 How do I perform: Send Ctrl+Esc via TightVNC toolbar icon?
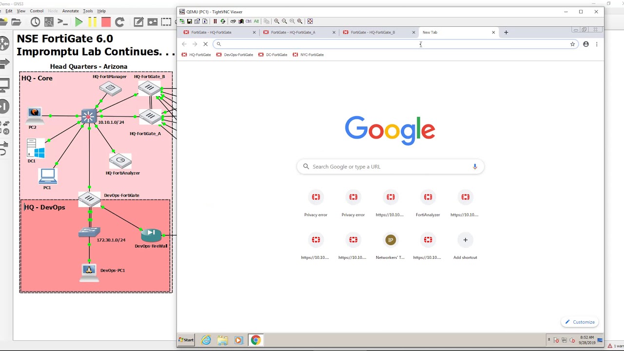click(x=241, y=21)
